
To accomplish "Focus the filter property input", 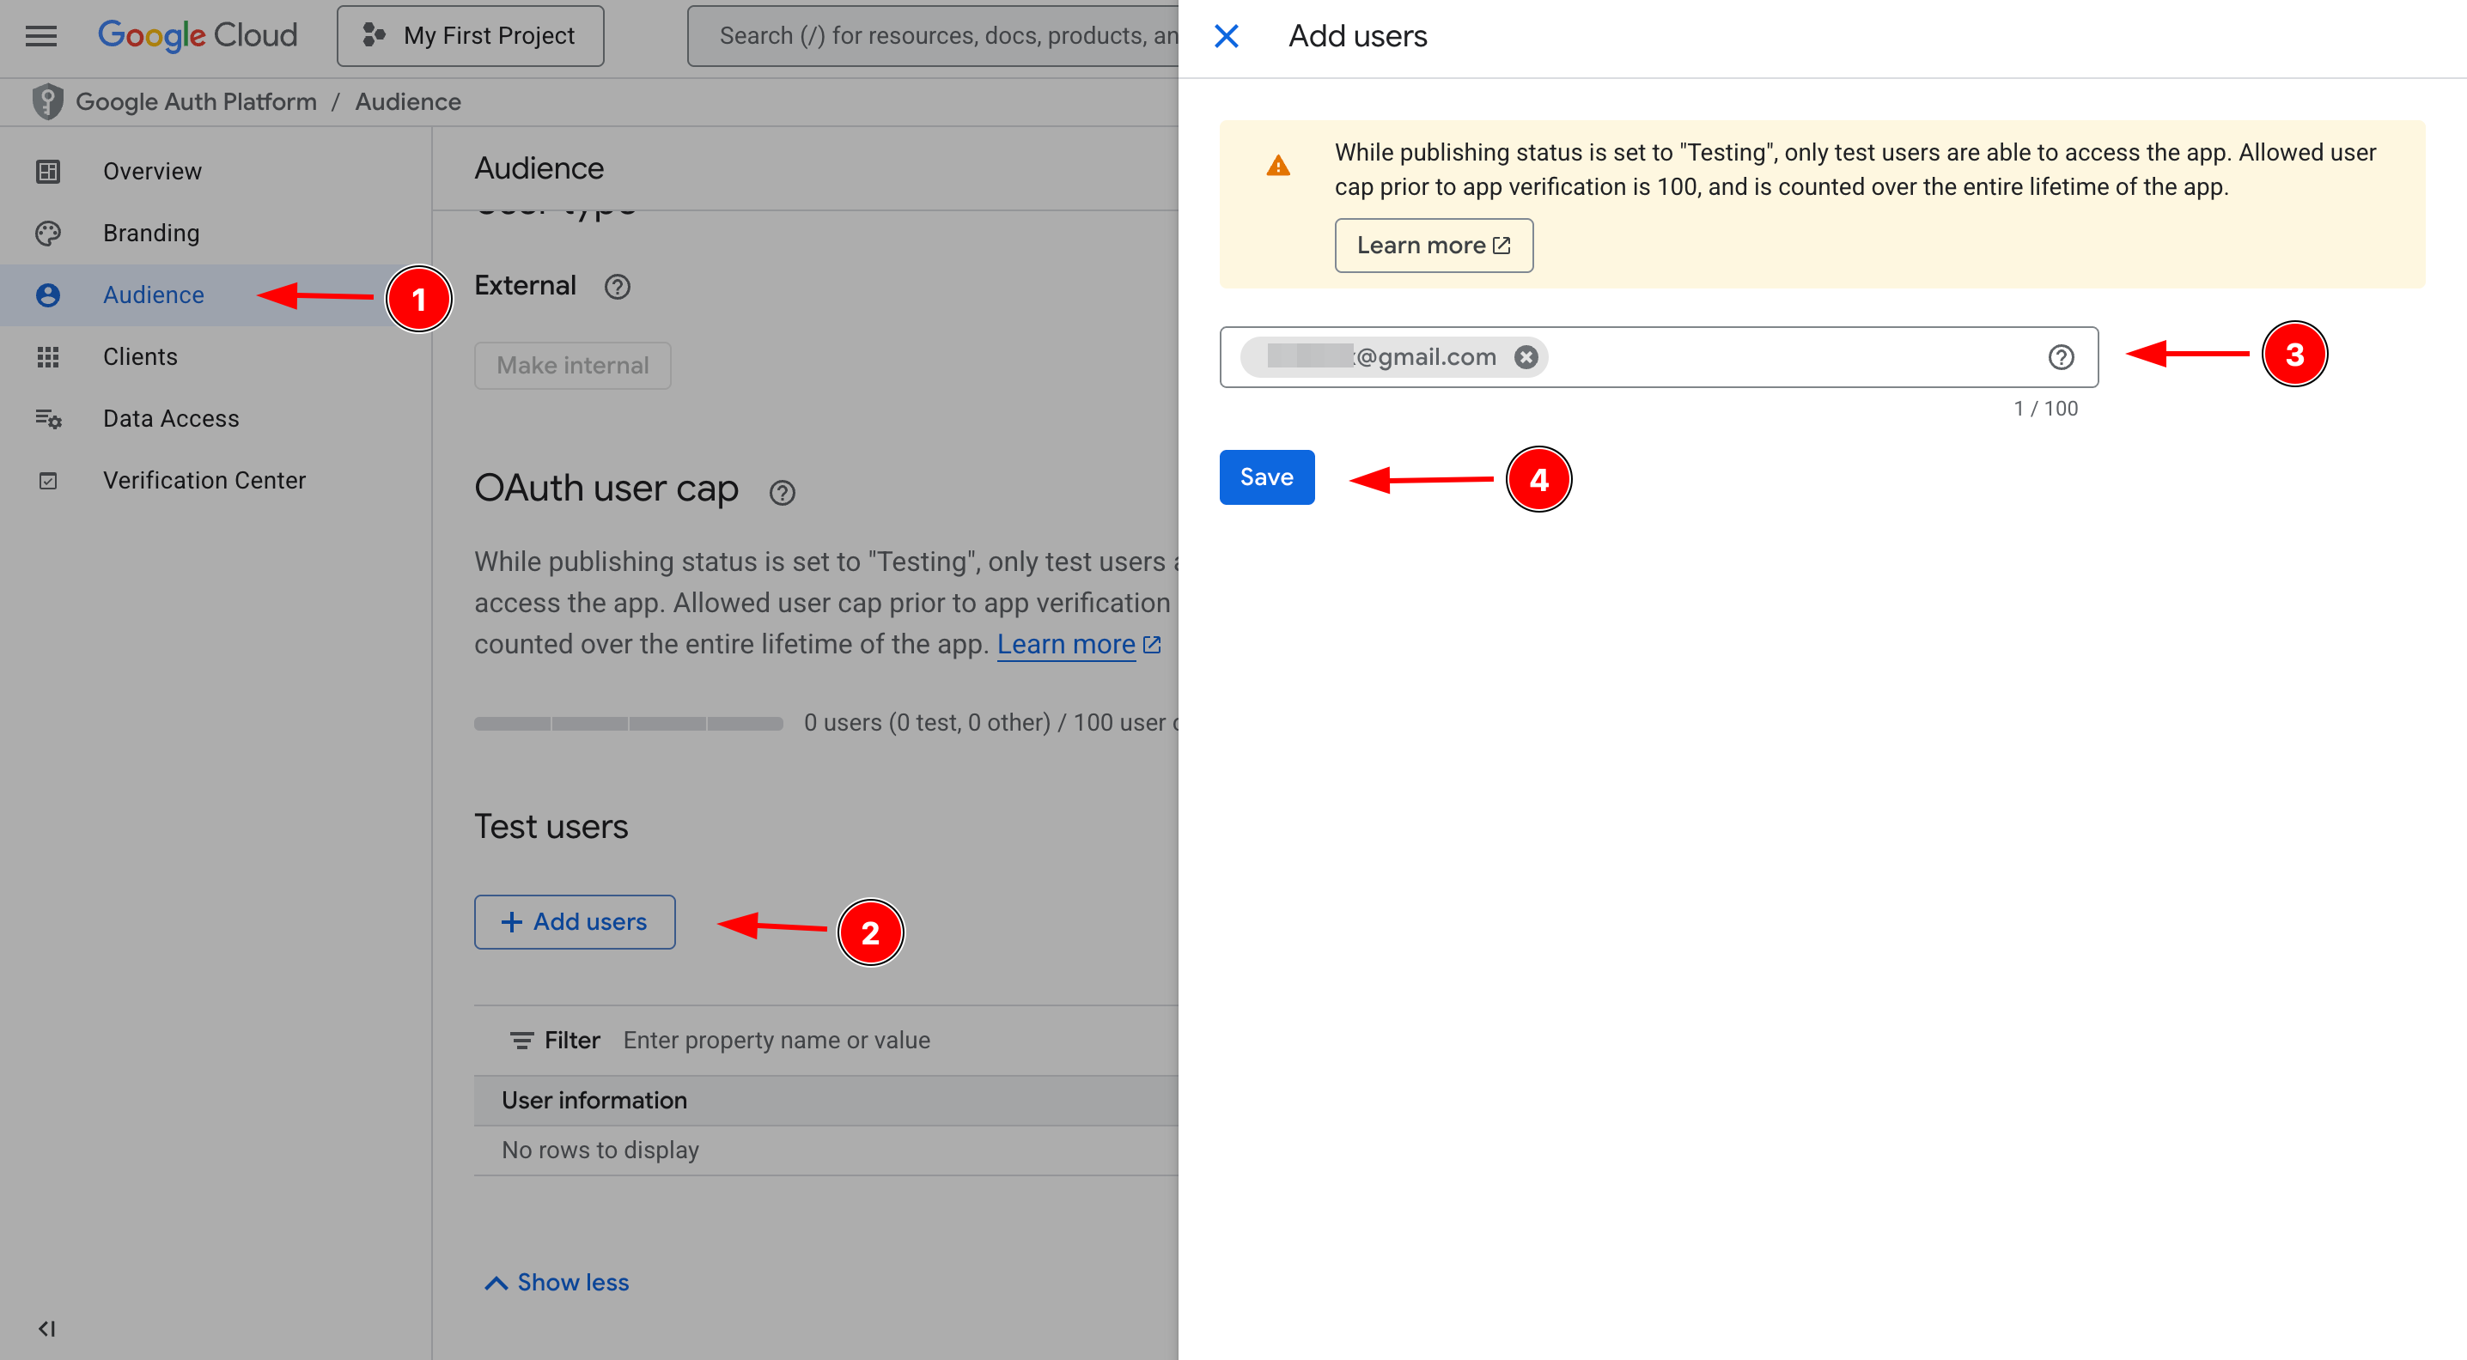I will click(776, 1041).
